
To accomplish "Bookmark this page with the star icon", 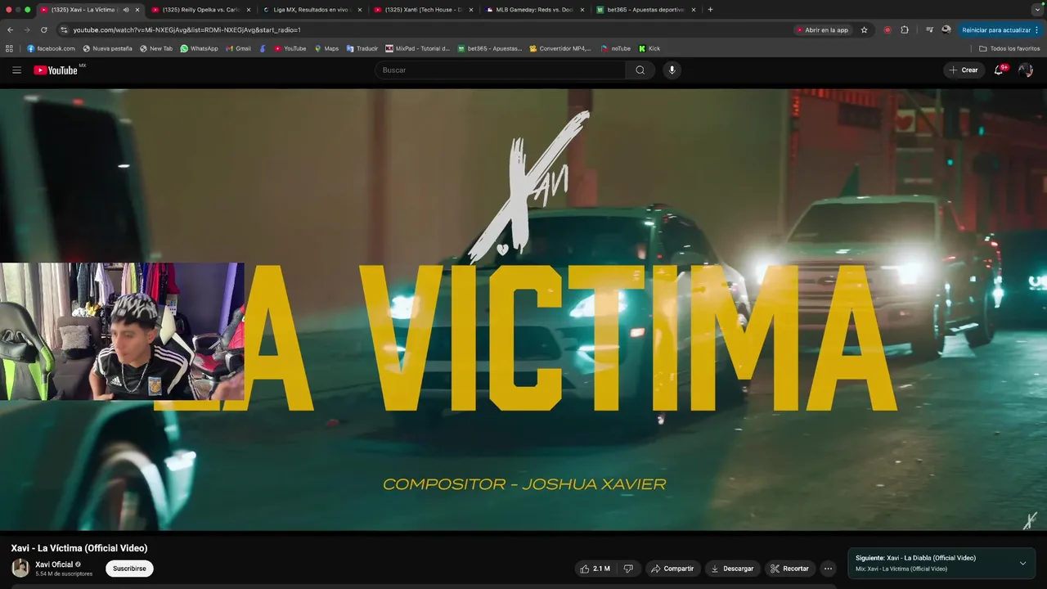I will pos(864,30).
